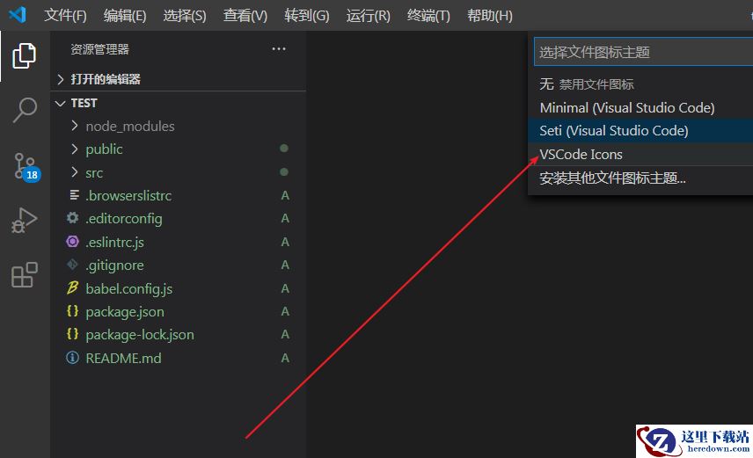Image resolution: width=753 pixels, height=458 pixels.
Task: Choose Seti (Visual Studio Code) icon theme
Action: click(x=640, y=131)
